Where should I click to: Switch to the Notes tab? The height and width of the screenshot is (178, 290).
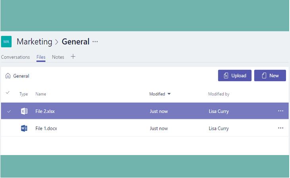pos(58,57)
